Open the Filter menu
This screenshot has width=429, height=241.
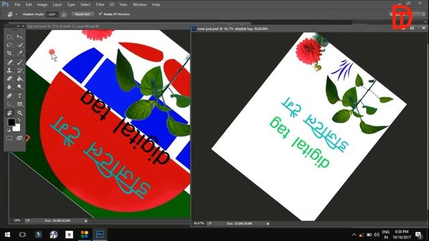(100, 5)
